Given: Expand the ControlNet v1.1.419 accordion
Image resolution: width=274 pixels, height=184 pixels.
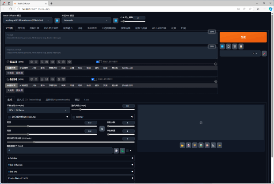Looking at the screenshot, I should tap(71, 178).
